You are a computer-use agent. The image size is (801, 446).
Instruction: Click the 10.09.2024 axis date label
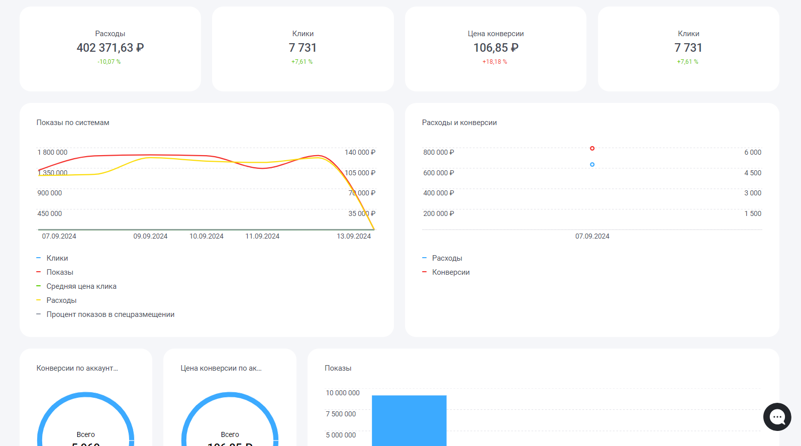click(207, 236)
